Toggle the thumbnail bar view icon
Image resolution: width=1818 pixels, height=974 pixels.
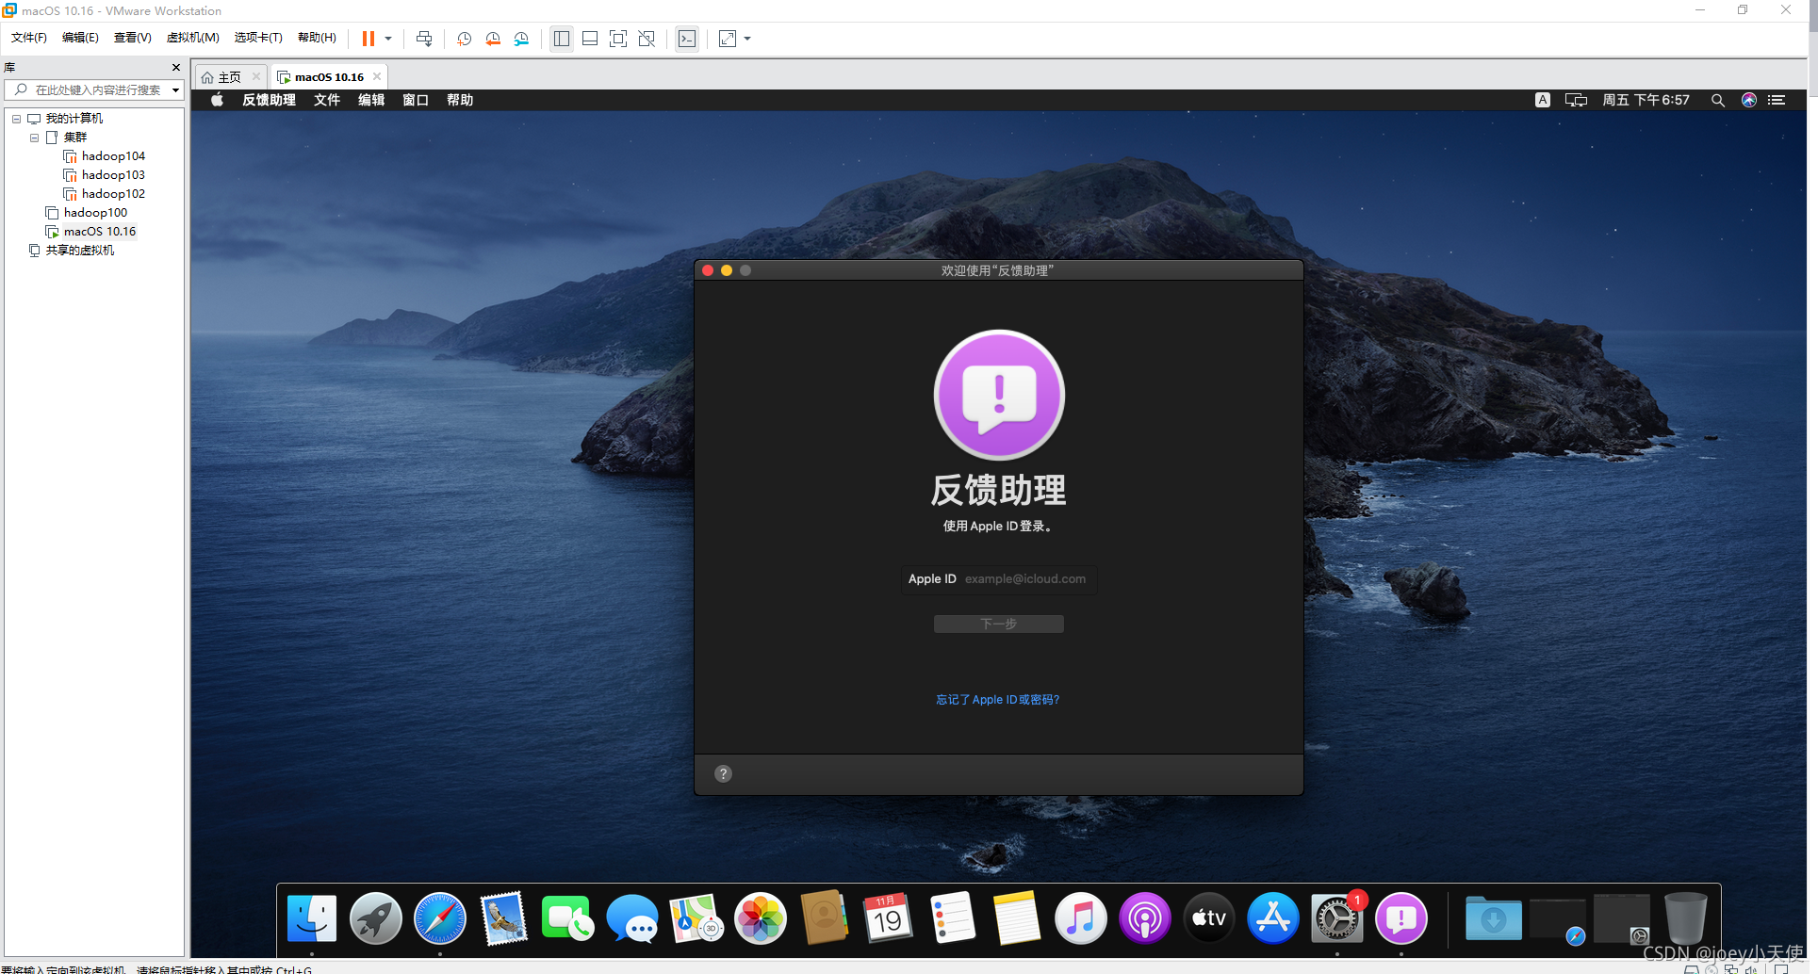point(590,39)
